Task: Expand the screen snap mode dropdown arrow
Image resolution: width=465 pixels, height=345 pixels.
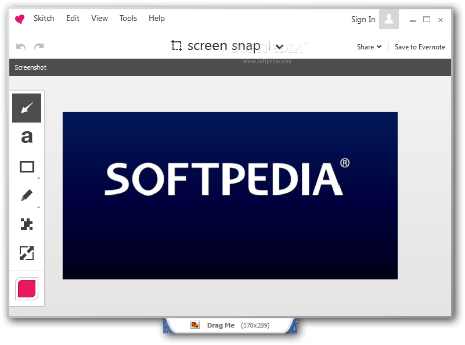Action: coord(279,46)
